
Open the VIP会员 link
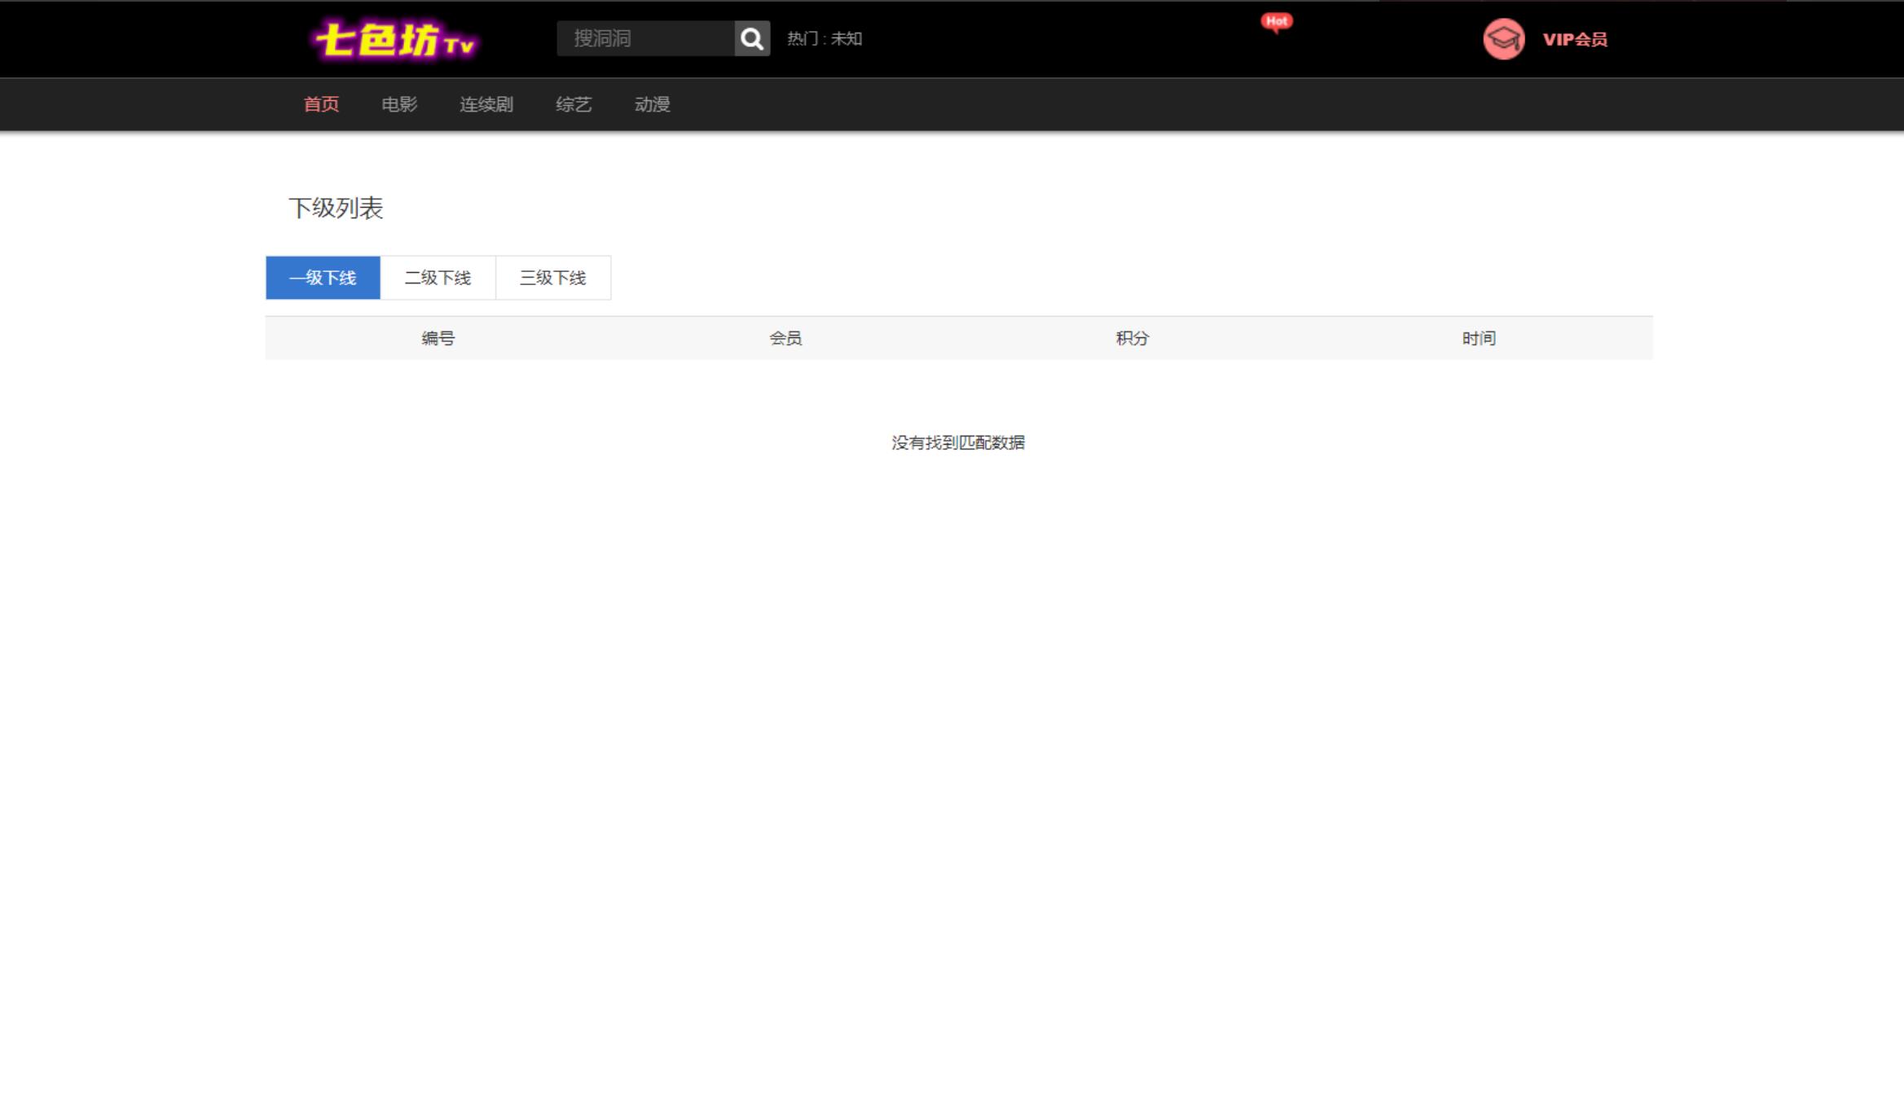tap(1575, 39)
